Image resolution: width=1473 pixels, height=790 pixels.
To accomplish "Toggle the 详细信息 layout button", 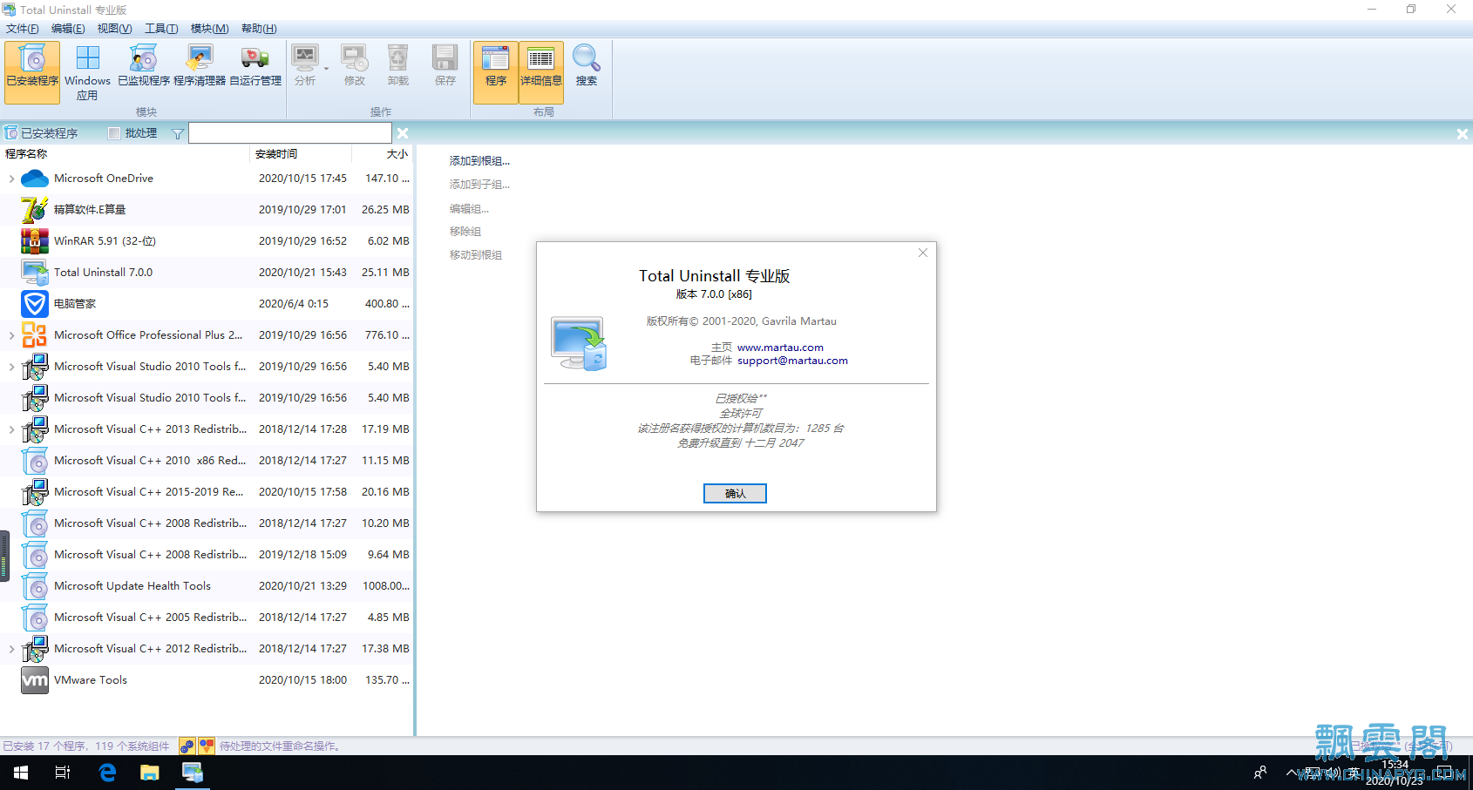I will click(541, 72).
